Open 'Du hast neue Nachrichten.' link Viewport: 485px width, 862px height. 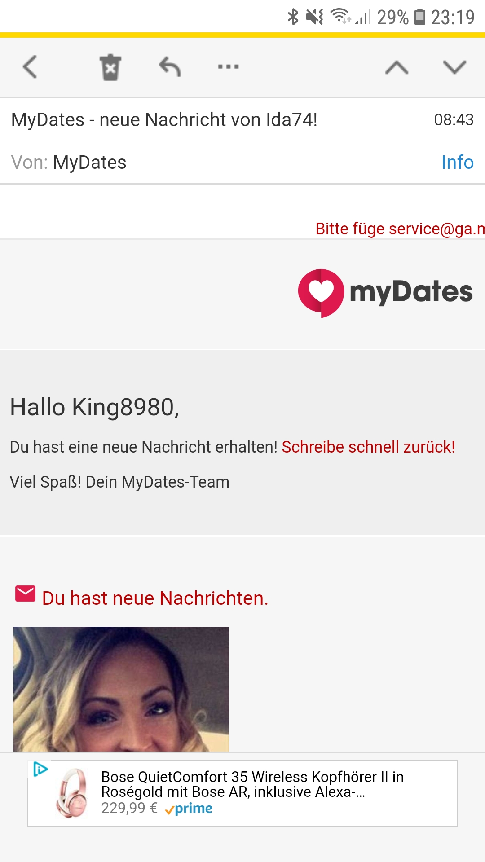(x=155, y=598)
